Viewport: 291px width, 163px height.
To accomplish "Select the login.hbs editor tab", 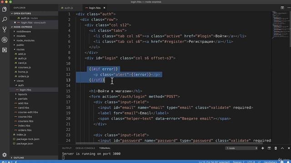I will 95,8.
